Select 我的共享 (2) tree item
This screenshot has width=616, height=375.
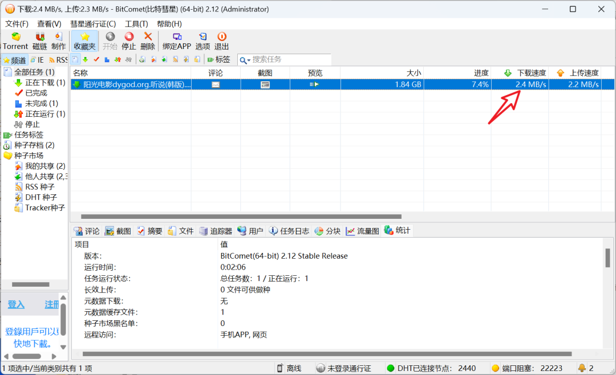(45, 166)
